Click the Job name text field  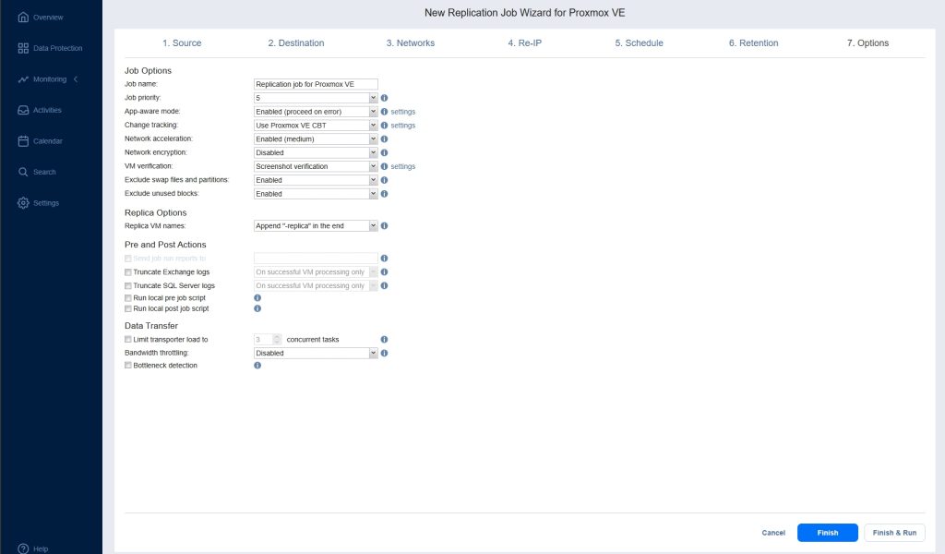tap(316, 84)
